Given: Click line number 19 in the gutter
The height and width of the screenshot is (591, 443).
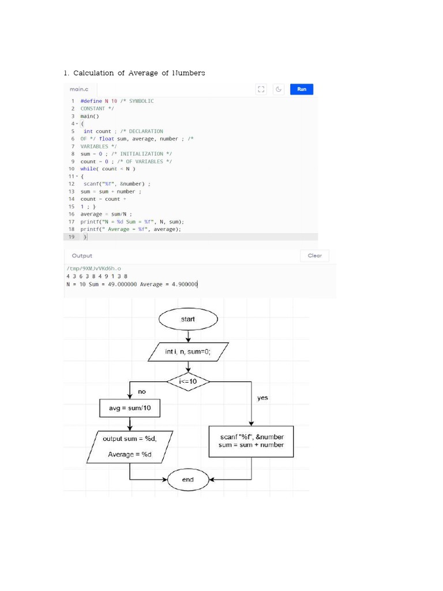Looking at the screenshot, I should [72, 237].
